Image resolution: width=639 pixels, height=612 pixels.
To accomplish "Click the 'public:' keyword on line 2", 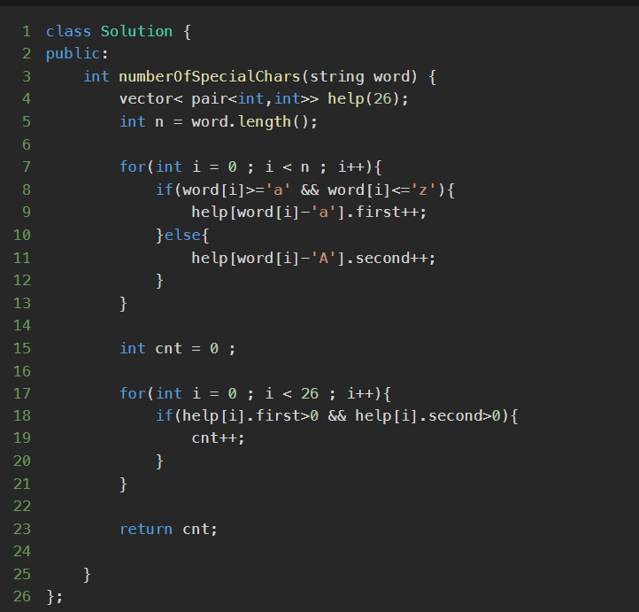I will tap(77, 54).
